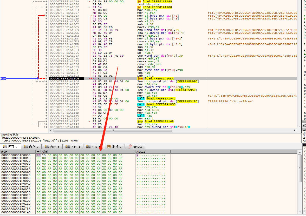Click the memory dump vertical scrollbar thumb
The height and width of the screenshot is (216, 306).
coord(300,168)
